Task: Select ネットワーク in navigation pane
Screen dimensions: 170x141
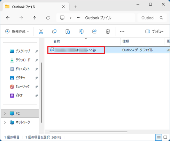Action: (x=20, y=122)
